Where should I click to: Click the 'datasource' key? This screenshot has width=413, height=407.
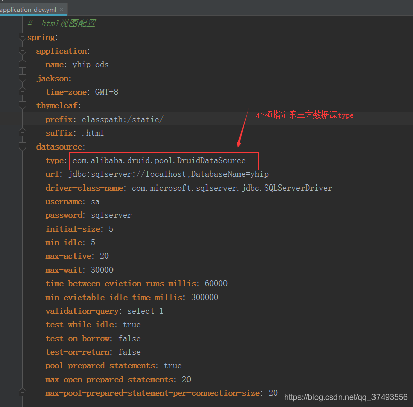pyautogui.click(x=59, y=146)
